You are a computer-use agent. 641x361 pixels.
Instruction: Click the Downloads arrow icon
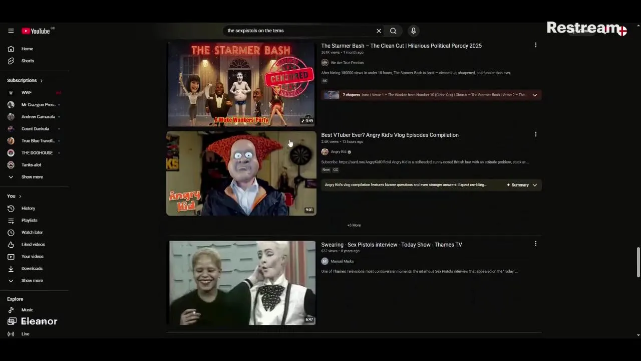point(11,268)
